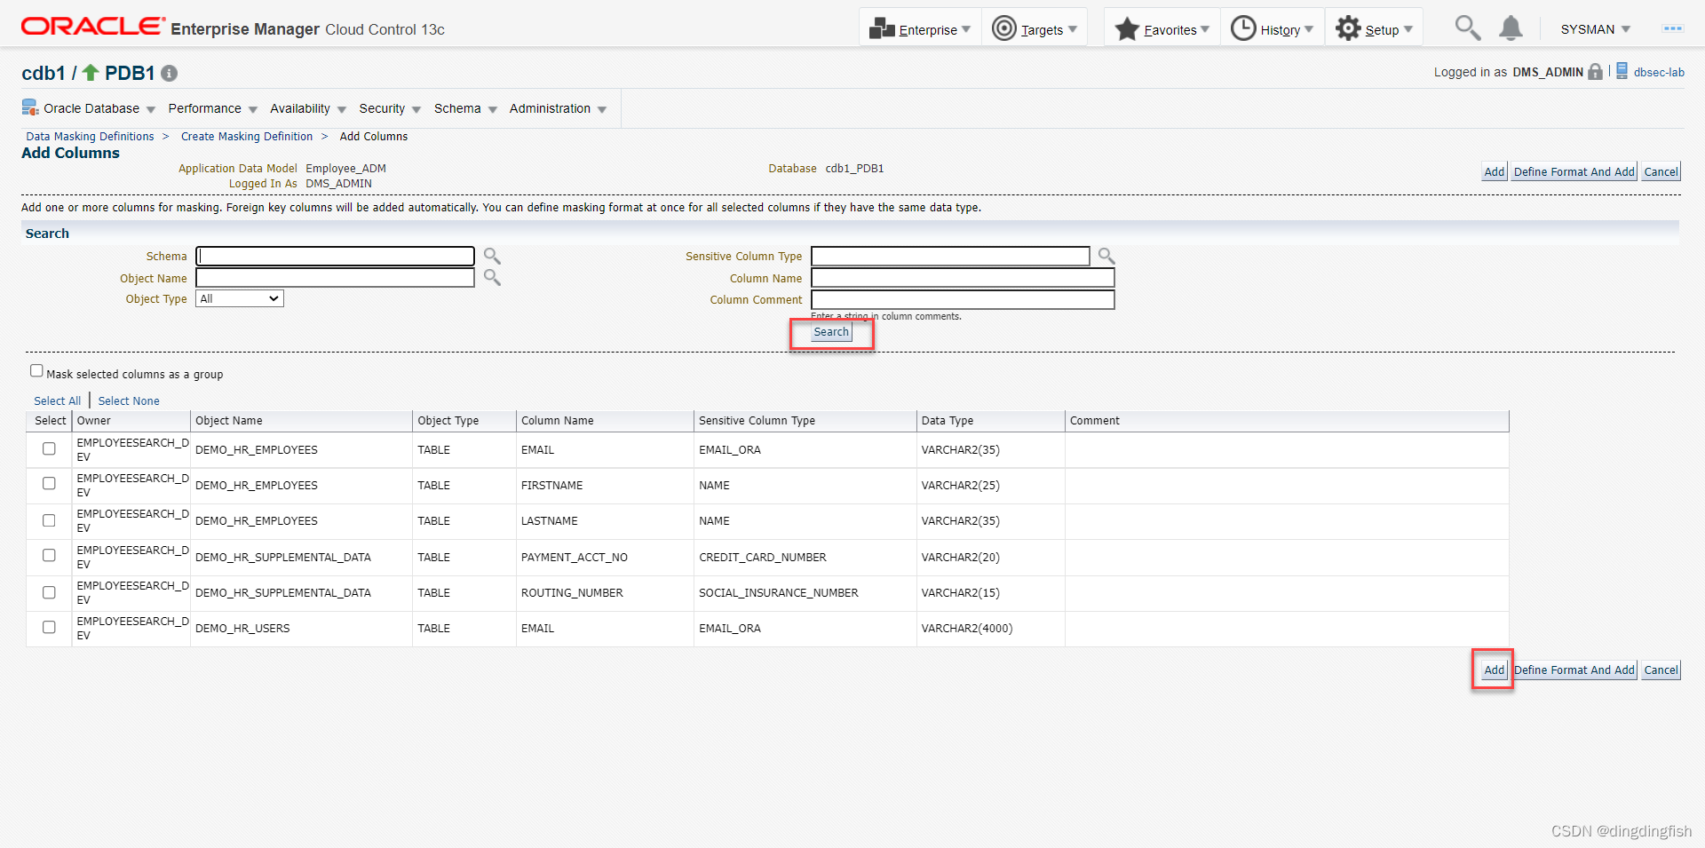The image size is (1705, 848).
Task: Focus the Column Comment input field
Action: [963, 300]
